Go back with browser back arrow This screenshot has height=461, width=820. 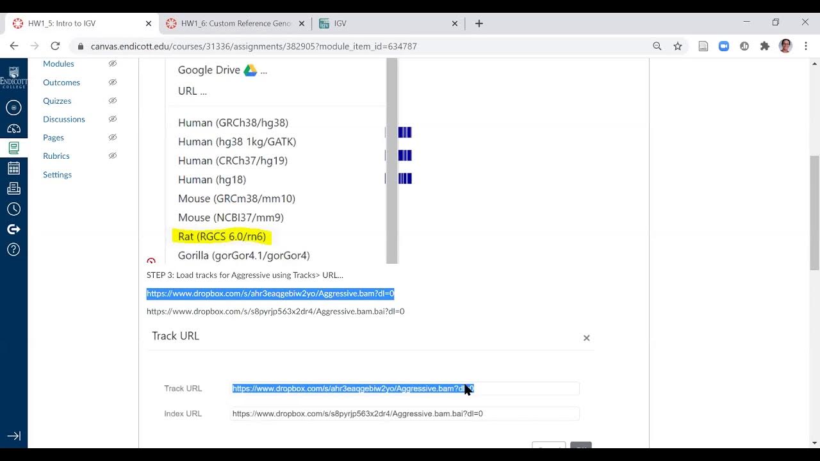coord(14,46)
